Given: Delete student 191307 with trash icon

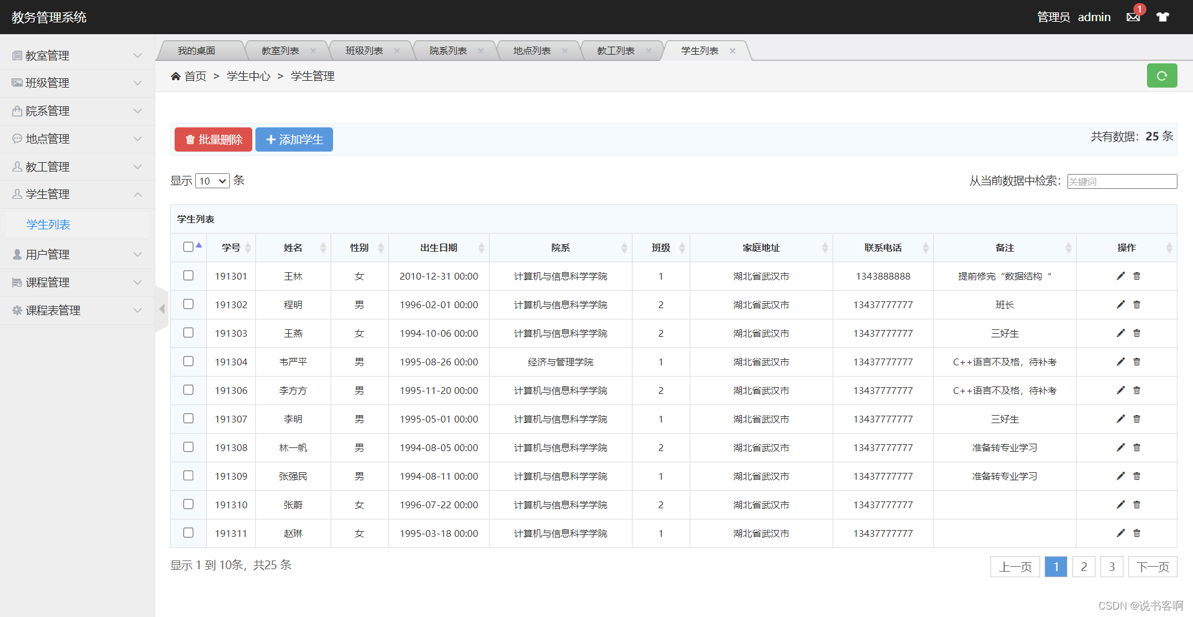Looking at the screenshot, I should 1136,419.
